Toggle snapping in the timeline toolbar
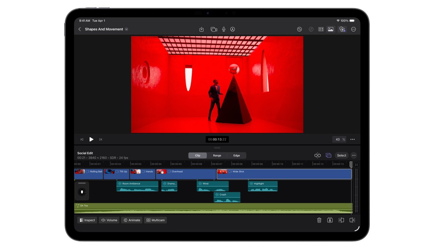 click(318, 155)
